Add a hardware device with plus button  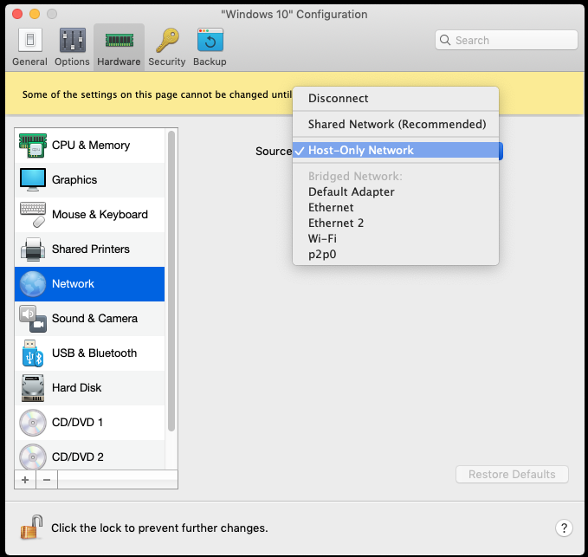pos(25,480)
